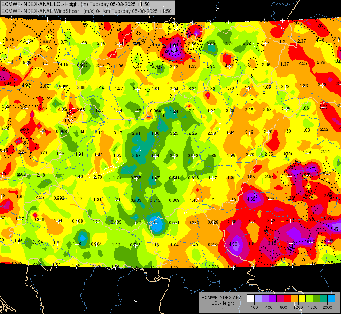Click the wind shear value 0.230
The image size is (341, 314).
pos(194,223)
